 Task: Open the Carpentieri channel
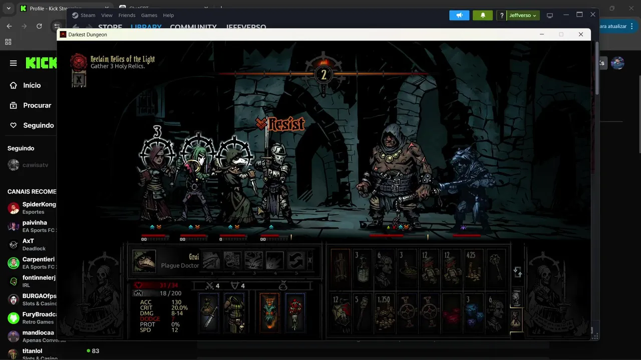click(32, 263)
